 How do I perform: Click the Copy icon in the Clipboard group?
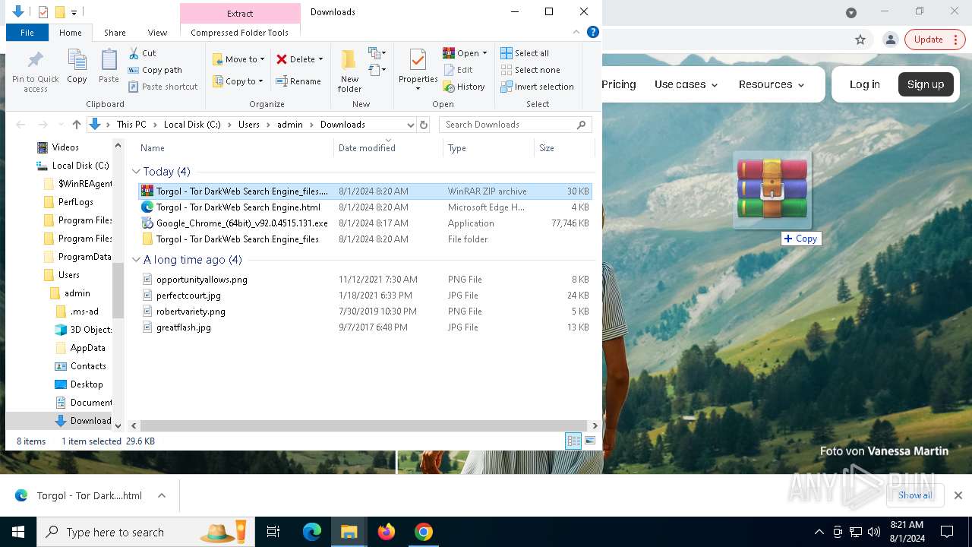(77, 66)
